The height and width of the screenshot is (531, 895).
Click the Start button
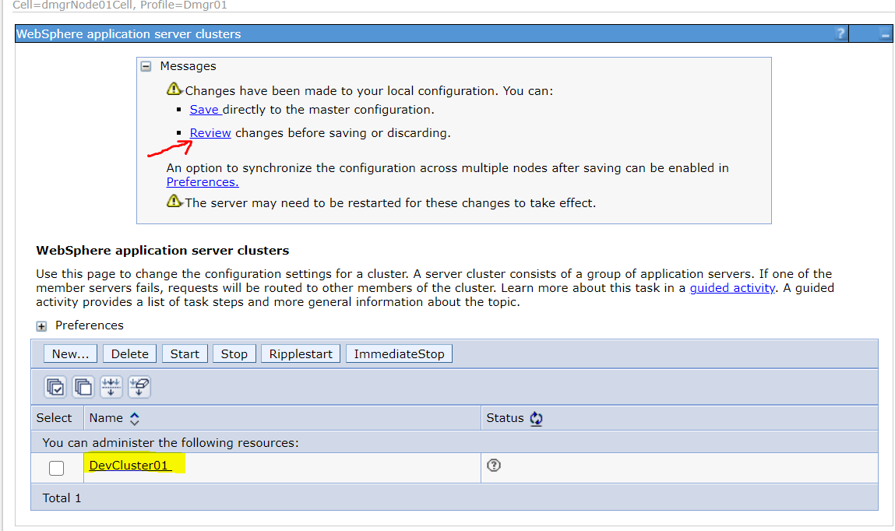point(185,353)
